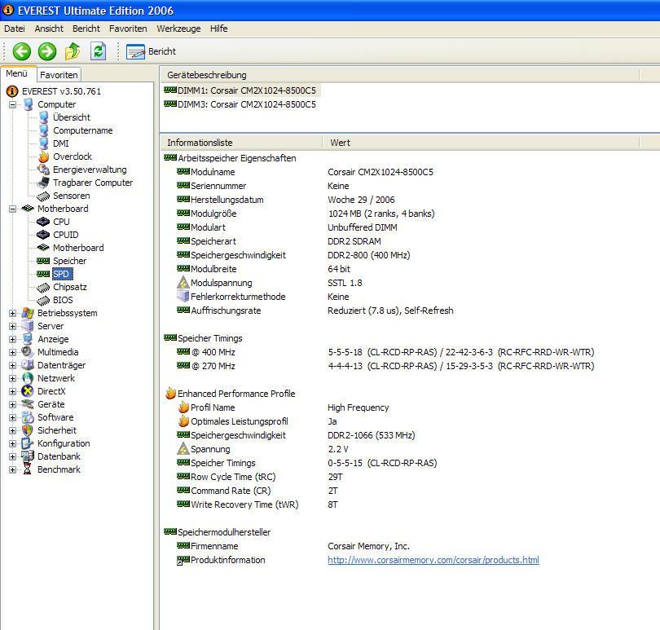Image resolution: width=660 pixels, height=630 pixels.
Task: Expand the Netzwerk tree node
Action: coord(12,379)
